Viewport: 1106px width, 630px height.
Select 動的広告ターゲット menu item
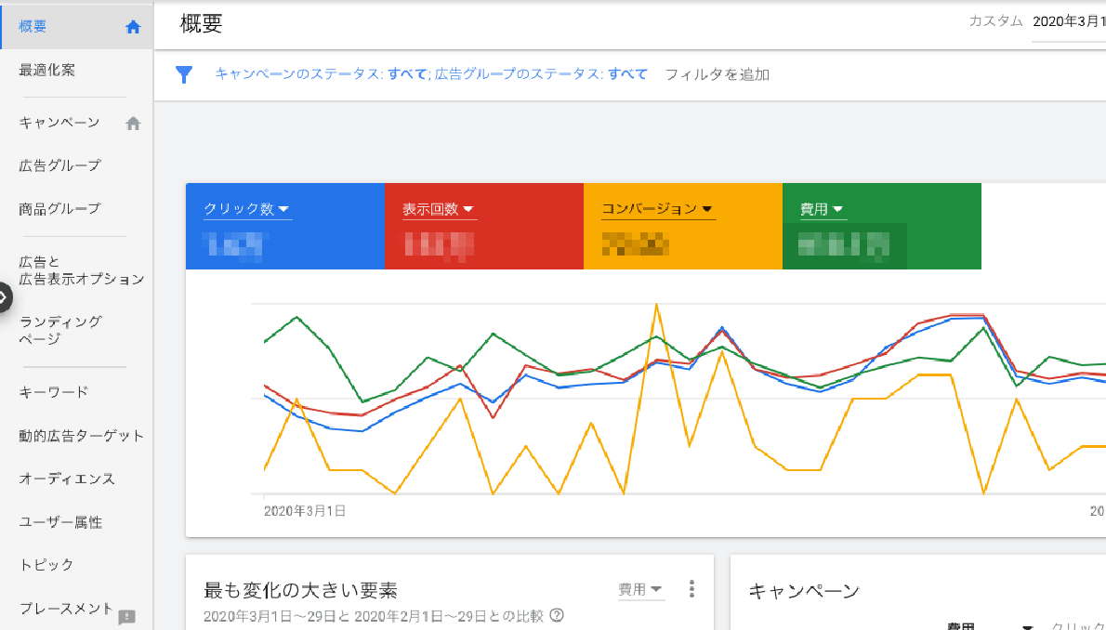81,436
